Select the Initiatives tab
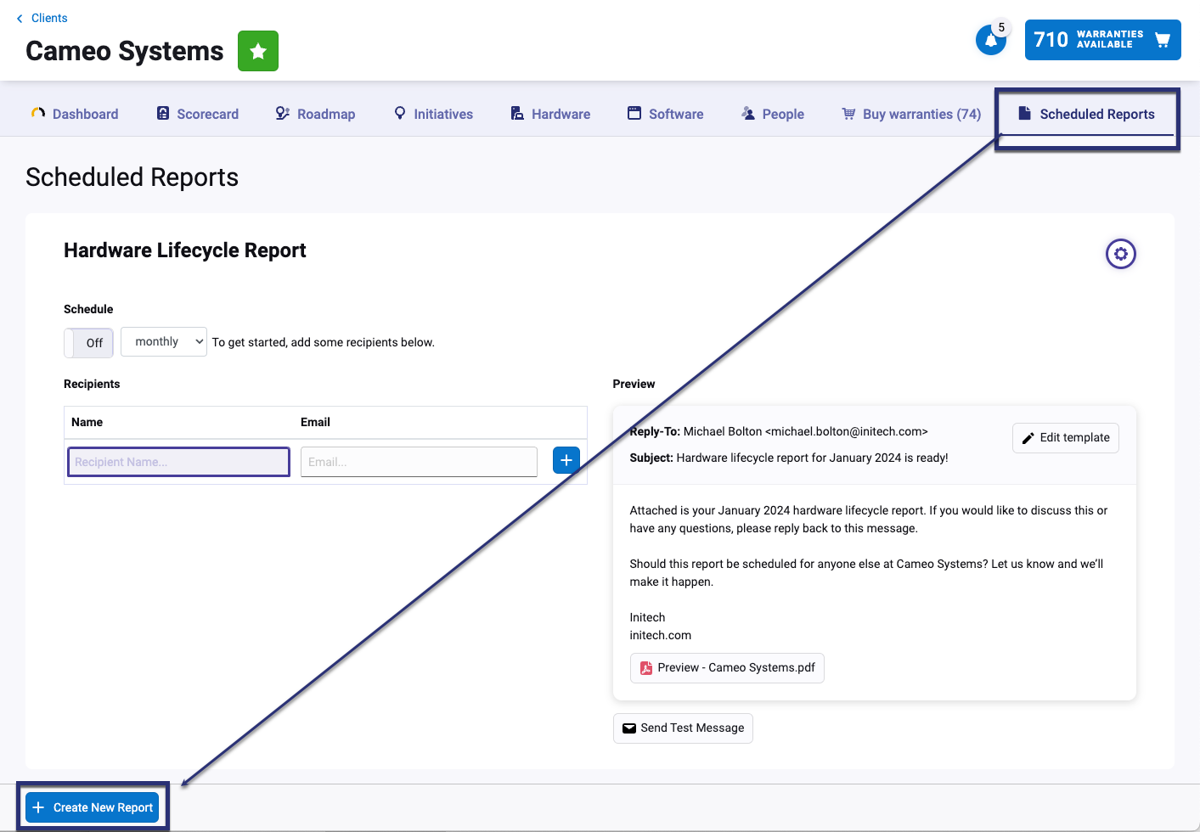Screen dimensions: 1200x832 click(x=433, y=113)
